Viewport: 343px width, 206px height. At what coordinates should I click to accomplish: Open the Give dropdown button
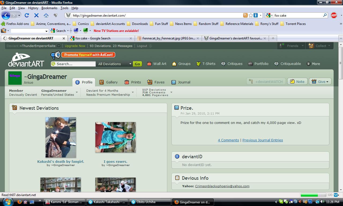[320, 82]
